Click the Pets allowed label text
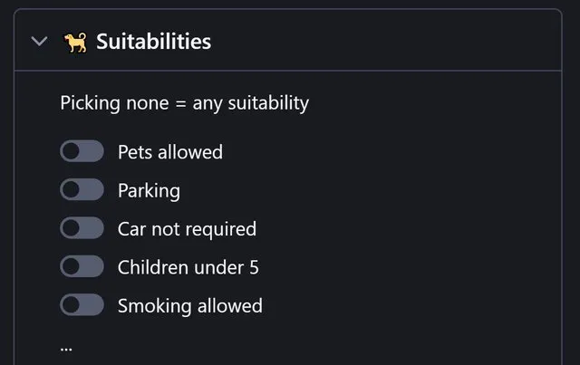The image size is (580, 365). point(170,151)
